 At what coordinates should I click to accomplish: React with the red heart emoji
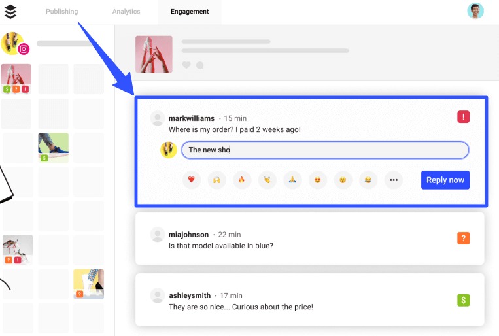[192, 180]
